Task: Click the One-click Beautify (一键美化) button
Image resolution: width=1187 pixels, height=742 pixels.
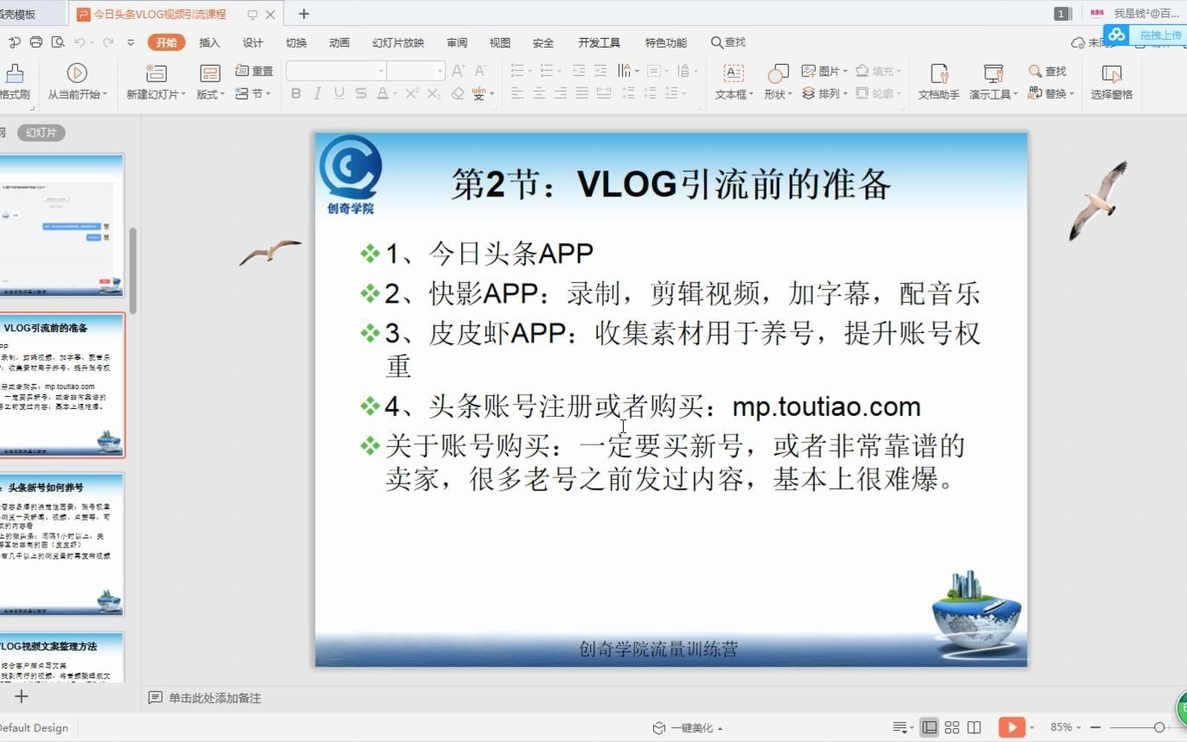Action: pyautogui.click(x=688, y=727)
